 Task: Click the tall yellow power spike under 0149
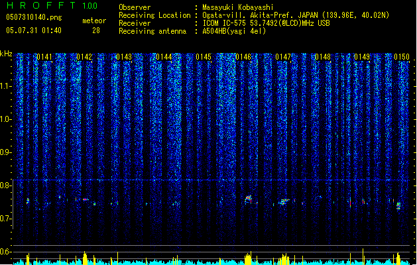coord(363,256)
